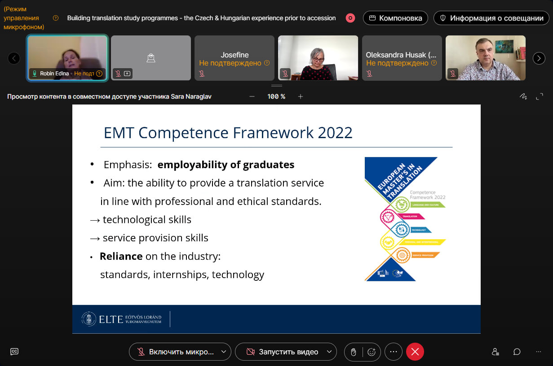Click unverified info icon on Oleksandra Husak tile

[434, 63]
